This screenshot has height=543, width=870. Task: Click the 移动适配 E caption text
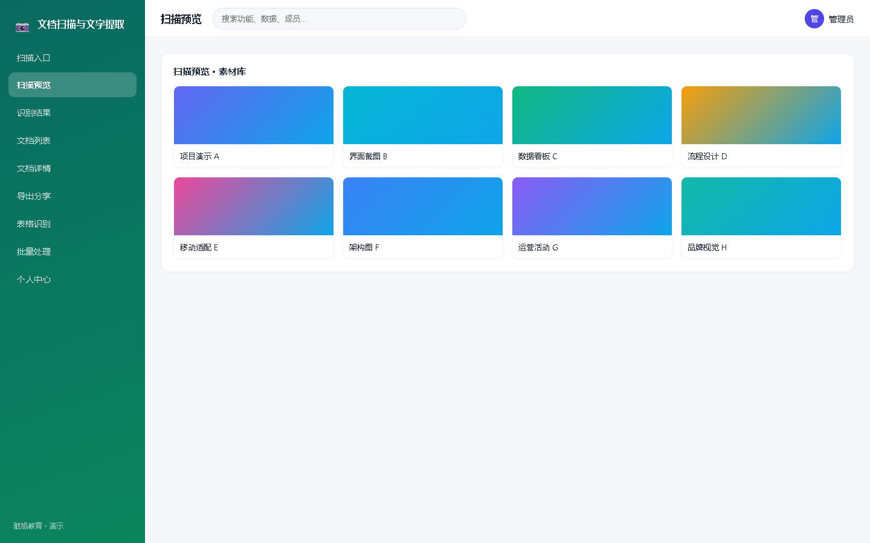(x=199, y=247)
